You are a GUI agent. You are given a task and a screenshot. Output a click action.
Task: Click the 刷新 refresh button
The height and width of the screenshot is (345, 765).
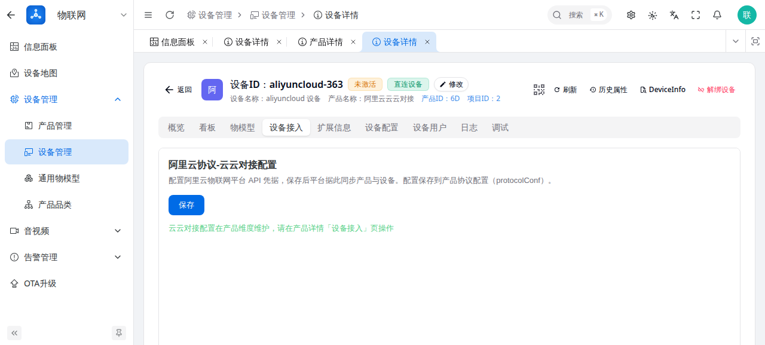tap(565, 90)
